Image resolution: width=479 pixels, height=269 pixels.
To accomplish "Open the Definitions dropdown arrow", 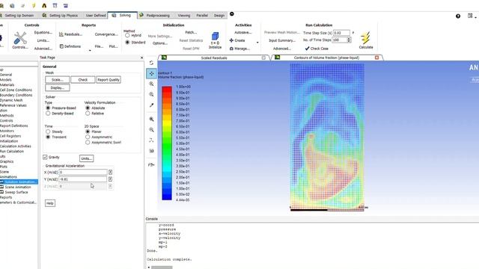I will tap(90, 50).
